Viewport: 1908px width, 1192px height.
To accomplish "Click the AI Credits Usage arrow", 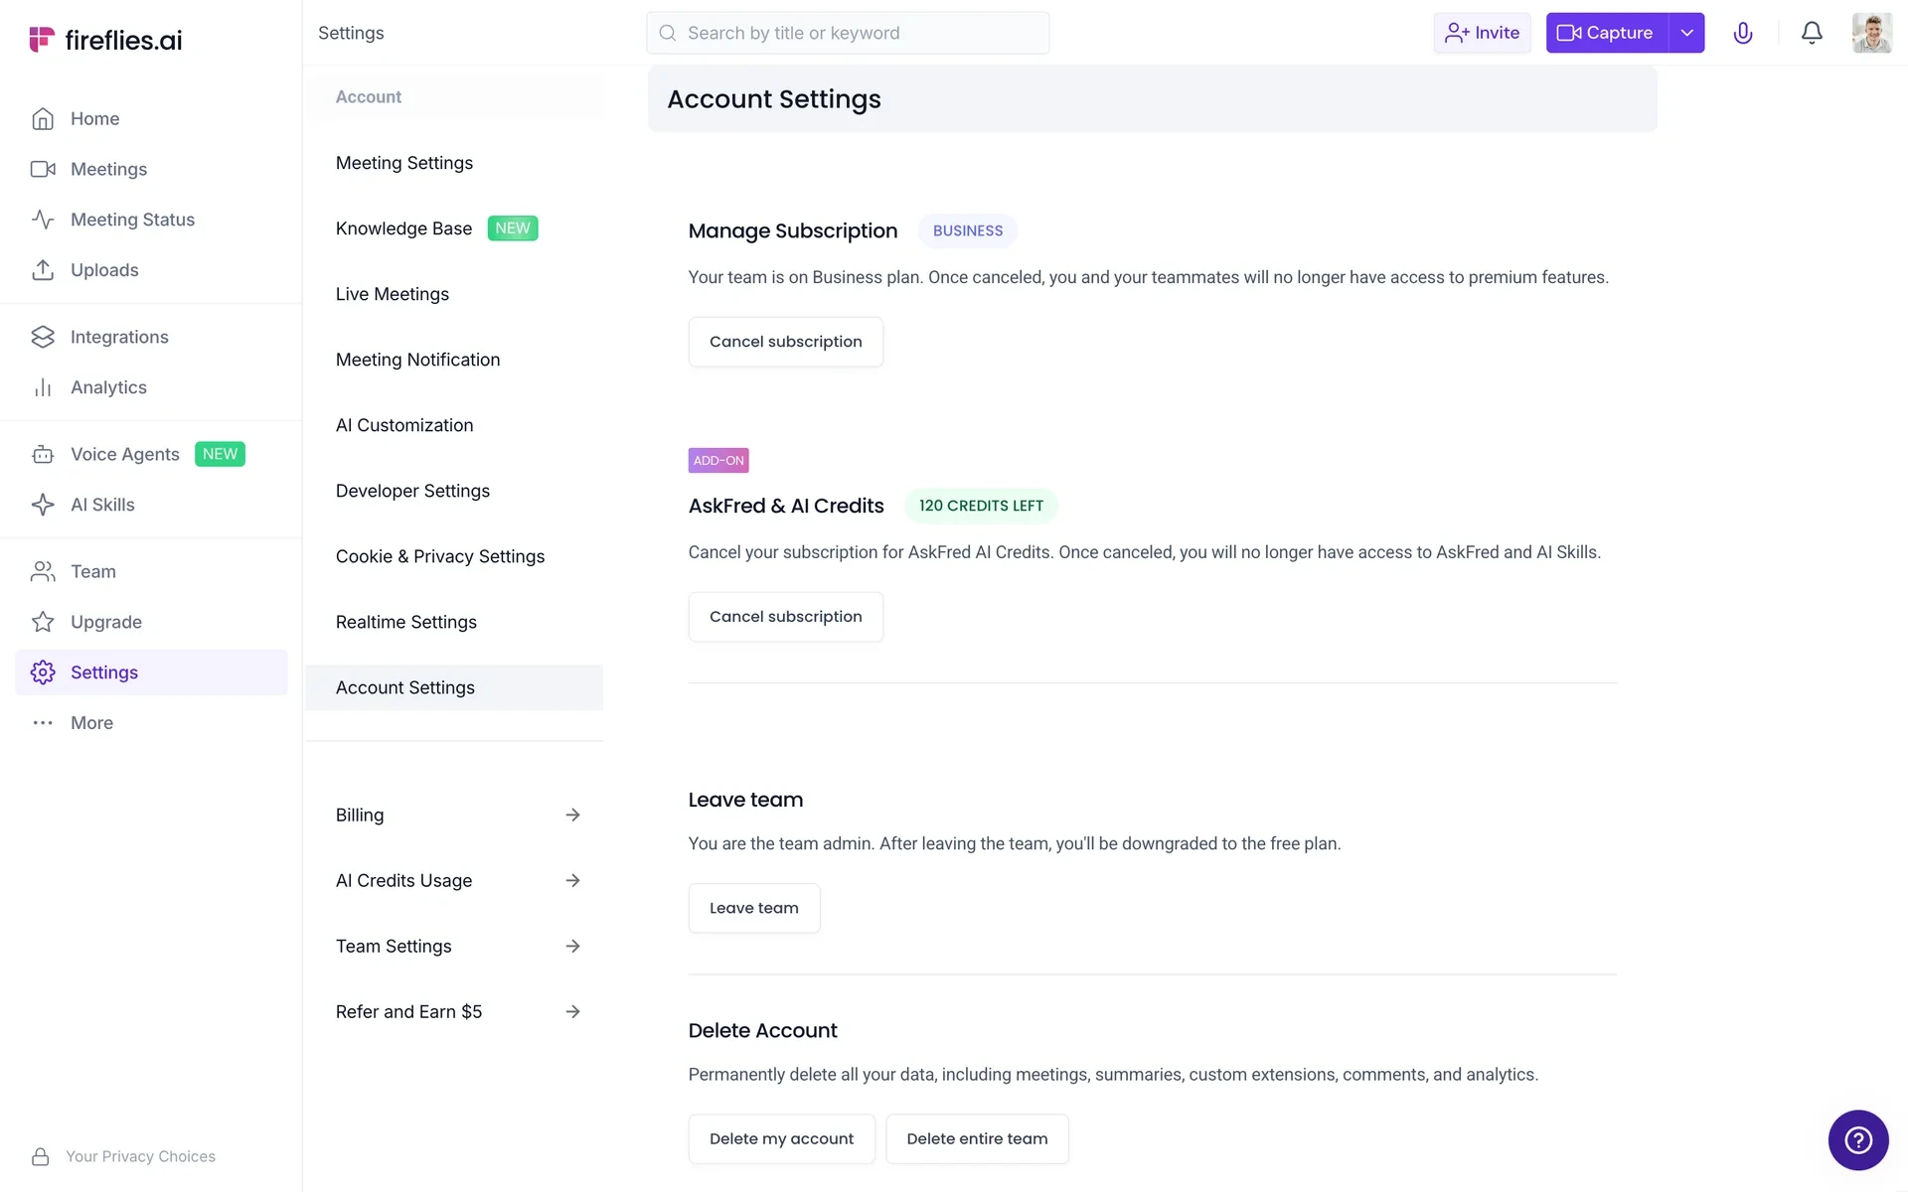I will click(572, 880).
